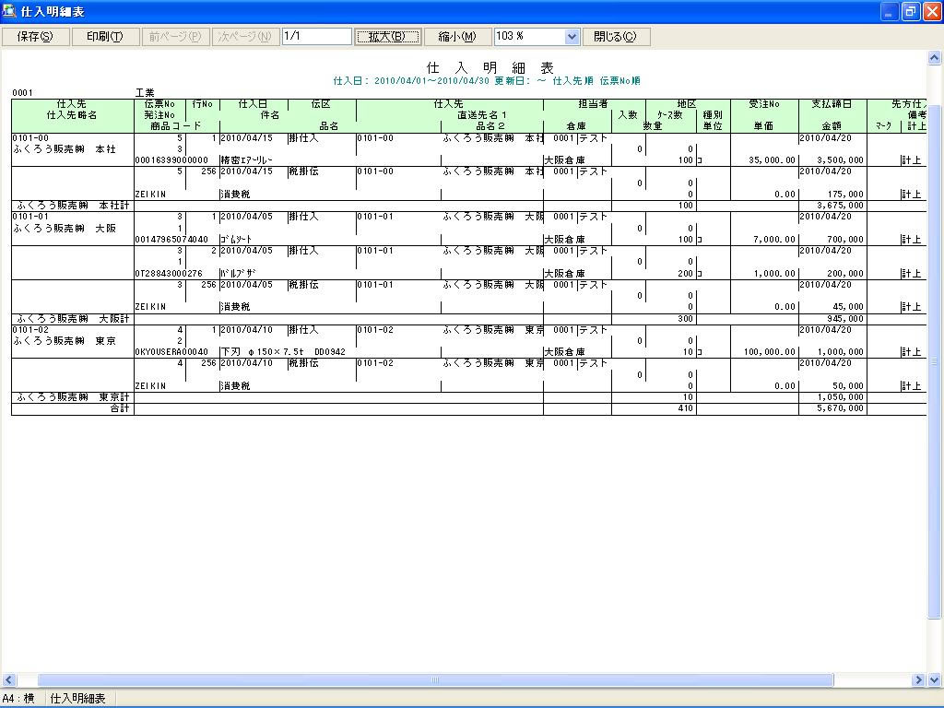The height and width of the screenshot is (708, 944).
Task: Click the vertical scrollbar up arrow
Action: tap(935, 58)
